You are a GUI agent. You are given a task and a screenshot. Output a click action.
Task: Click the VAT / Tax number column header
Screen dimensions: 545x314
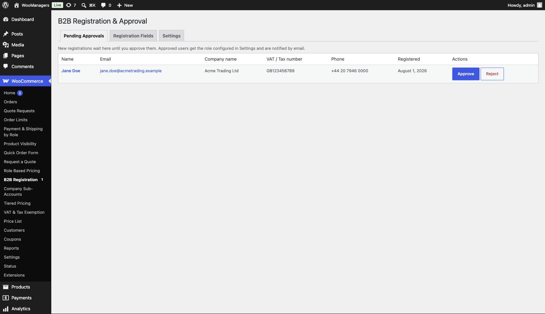(284, 59)
